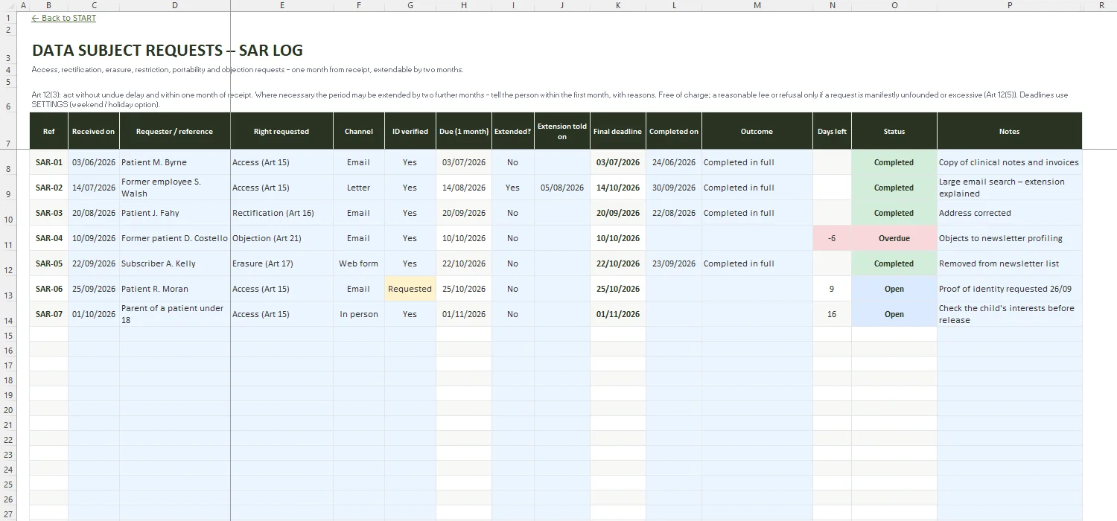Click the Right requested header cell
The image size is (1117, 521).
(281, 131)
